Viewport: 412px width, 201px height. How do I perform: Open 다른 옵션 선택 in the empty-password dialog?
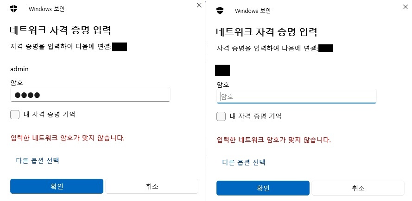244,162
